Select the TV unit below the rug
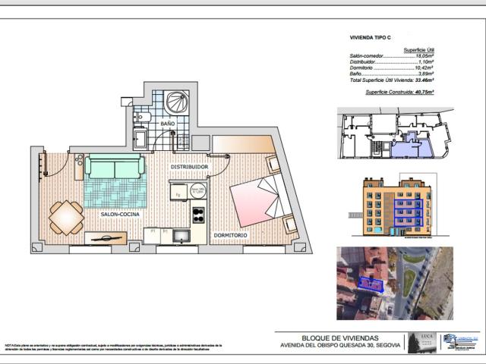Screen dimensions: 486x364 click(106, 237)
